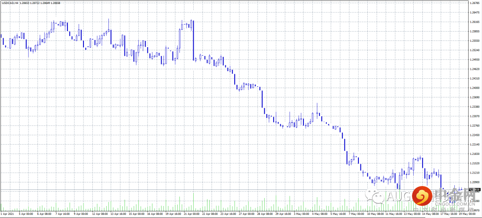Click the 15 Apr 00:00 time label
This screenshot has height=218, width=482.
coord(136,214)
